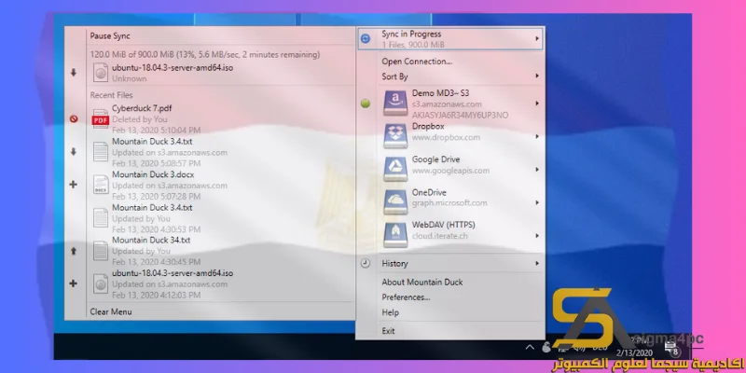Click the download arrow beside the syncing ubuntu ISO

pos(74,73)
